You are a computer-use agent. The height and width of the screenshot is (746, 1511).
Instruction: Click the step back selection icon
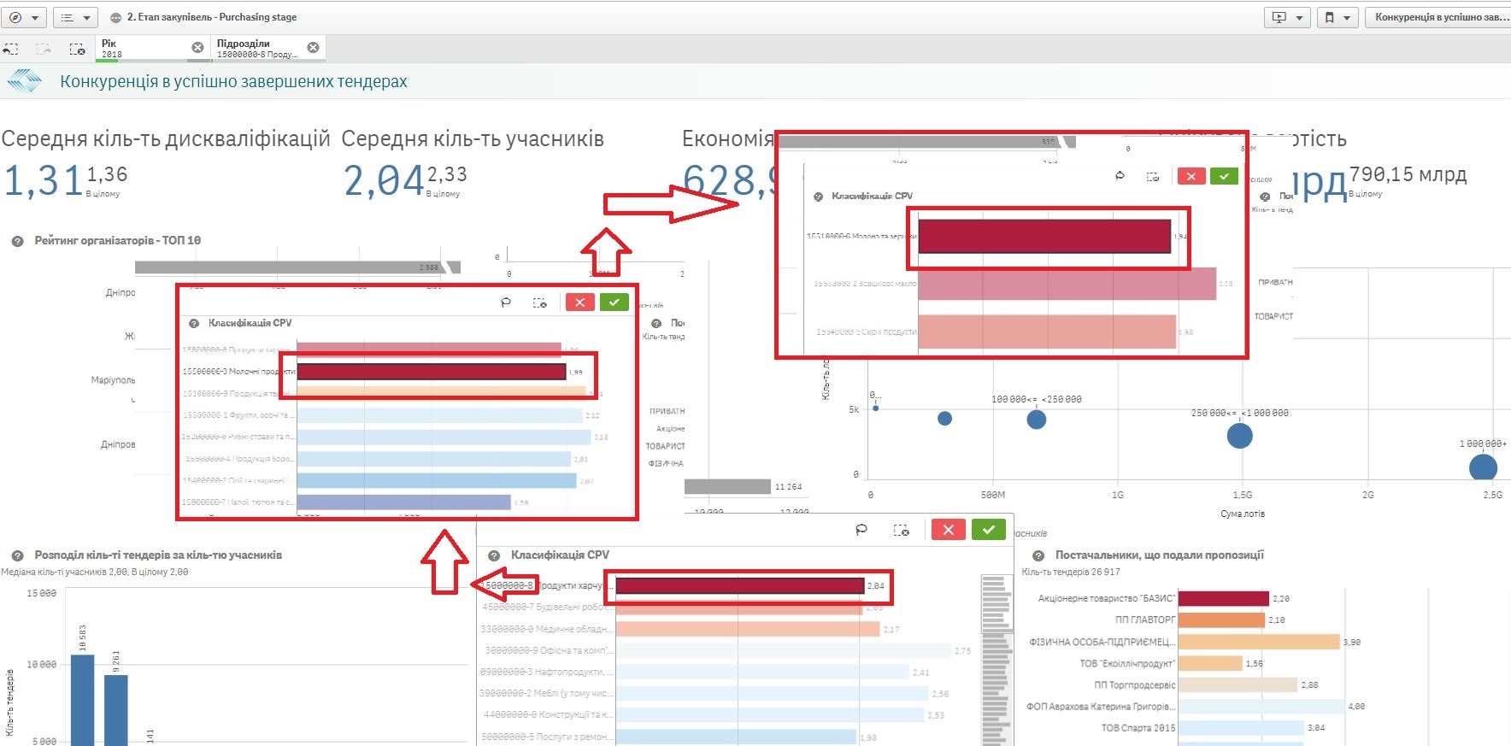coord(11,49)
